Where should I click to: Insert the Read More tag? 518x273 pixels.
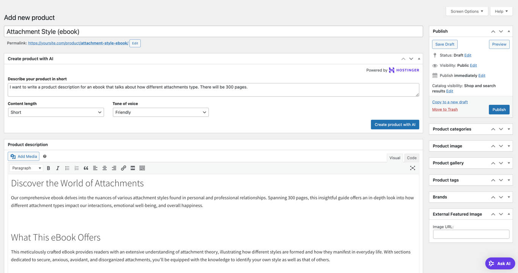tap(133, 168)
